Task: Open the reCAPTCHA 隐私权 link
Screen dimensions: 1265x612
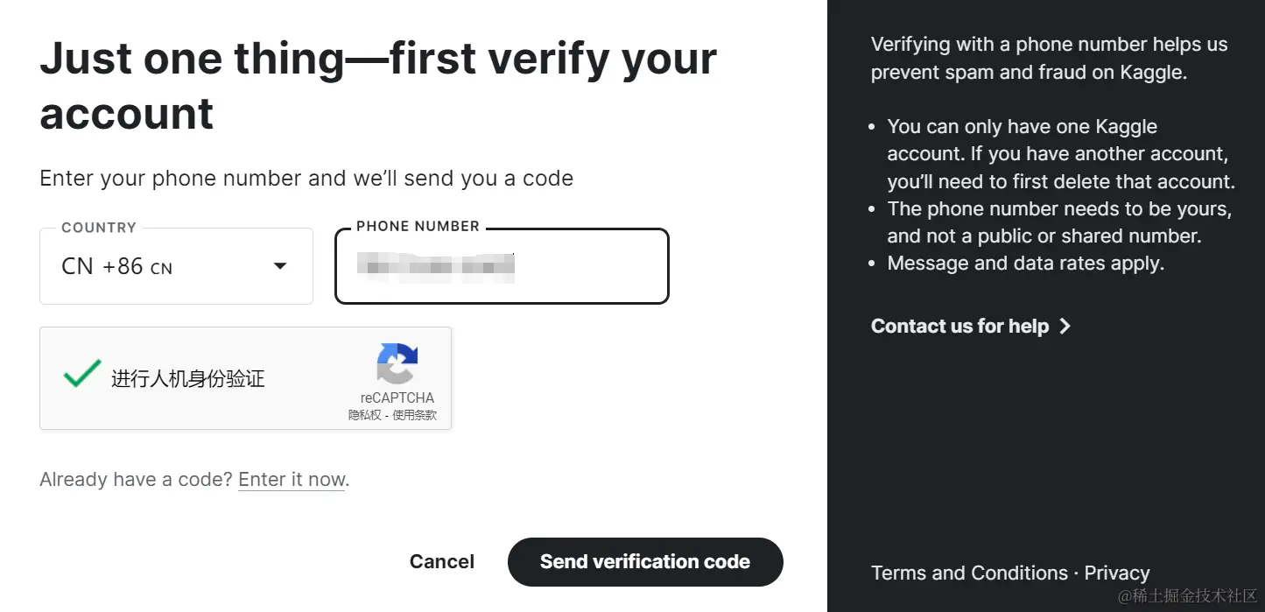Action: pyautogui.click(x=364, y=416)
